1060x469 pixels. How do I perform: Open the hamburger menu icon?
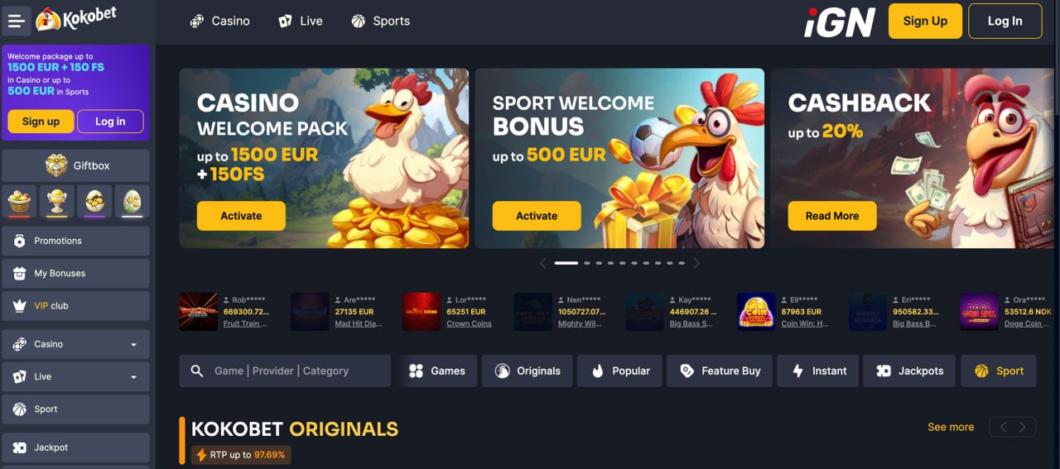[15, 21]
